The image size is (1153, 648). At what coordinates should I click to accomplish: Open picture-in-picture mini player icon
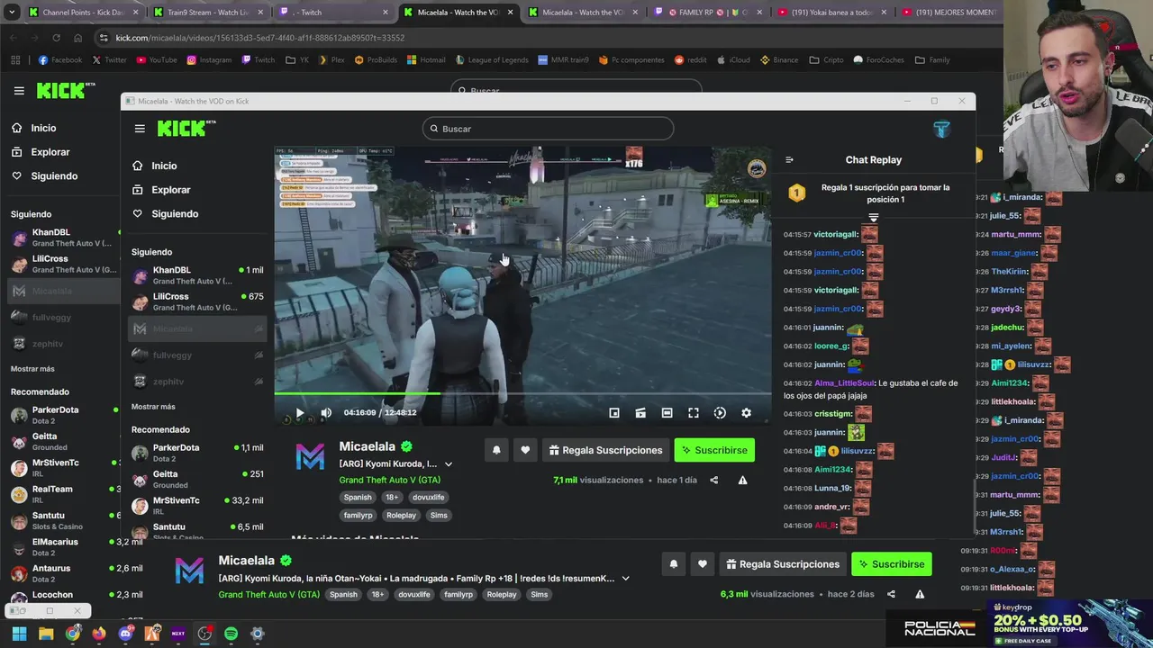click(614, 413)
